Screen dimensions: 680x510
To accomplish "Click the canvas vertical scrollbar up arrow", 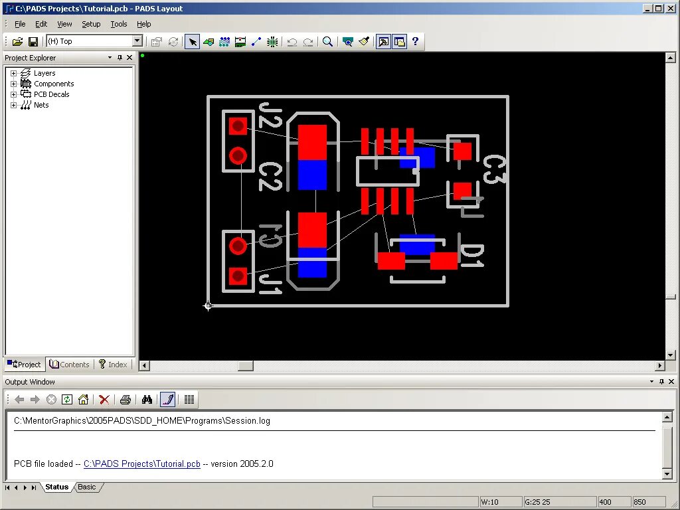I will coord(671,58).
